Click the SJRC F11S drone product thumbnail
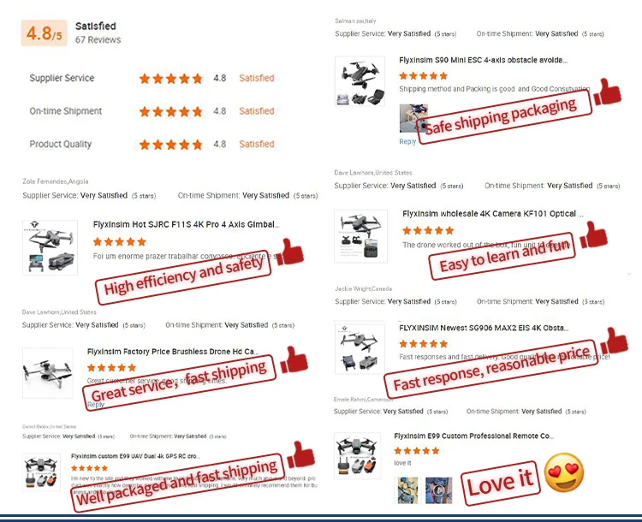This screenshot has height=522, width=642. pyautogui.click(x=50, y=247)
